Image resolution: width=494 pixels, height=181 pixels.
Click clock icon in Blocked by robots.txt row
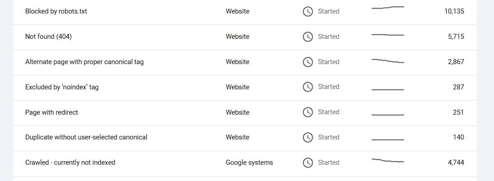tap(308, 11)
